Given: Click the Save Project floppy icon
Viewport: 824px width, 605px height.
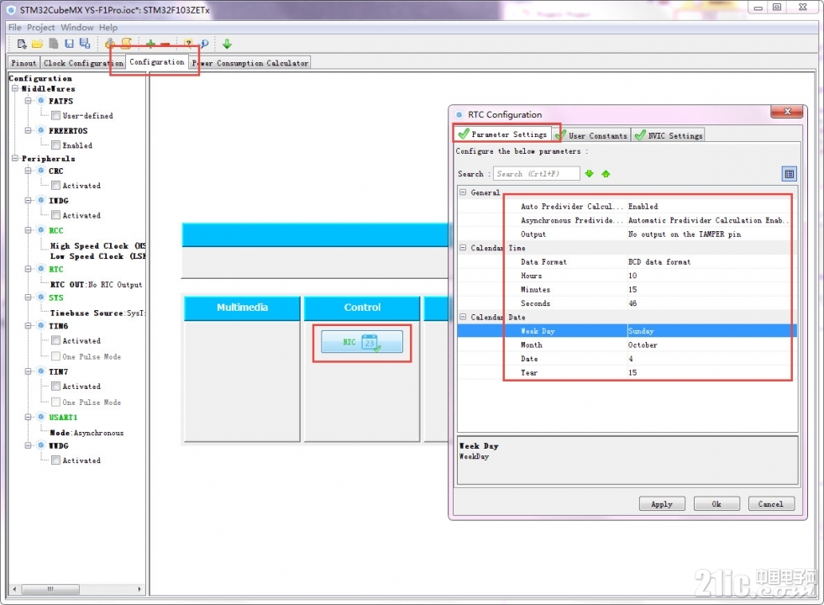Looking at the screenshot, I should coord(69,44).
